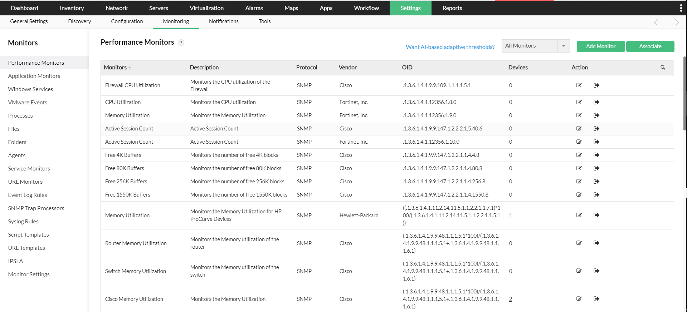The height and width of the screenshot is (312, 687).
Task: Click left arrow to scroll settings tabs
Action: (656, 22)
